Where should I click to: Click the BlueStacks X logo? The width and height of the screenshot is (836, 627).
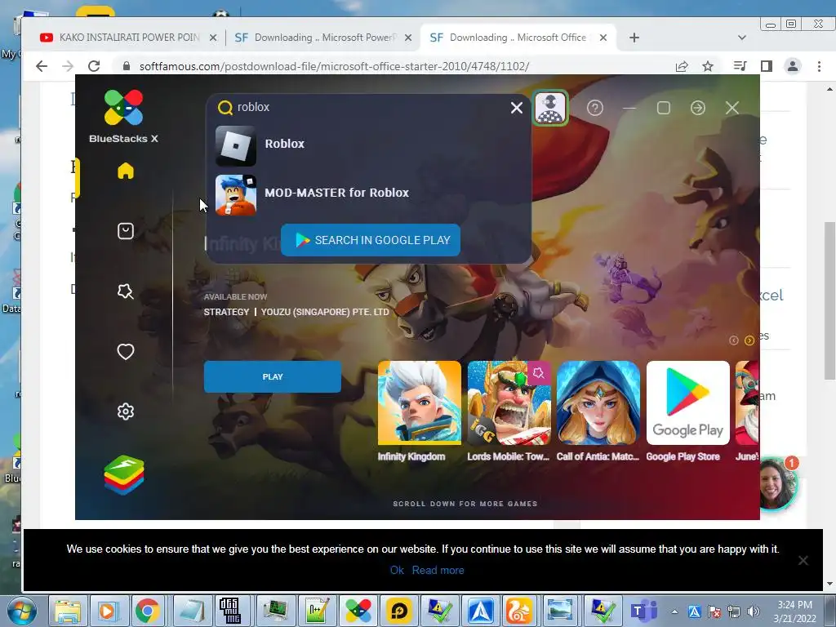pos(124,116)
